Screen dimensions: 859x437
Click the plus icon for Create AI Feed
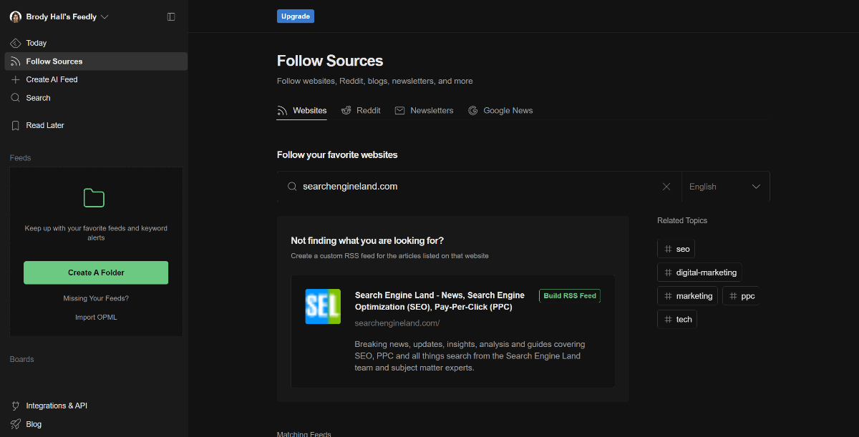tap(16, 79)
